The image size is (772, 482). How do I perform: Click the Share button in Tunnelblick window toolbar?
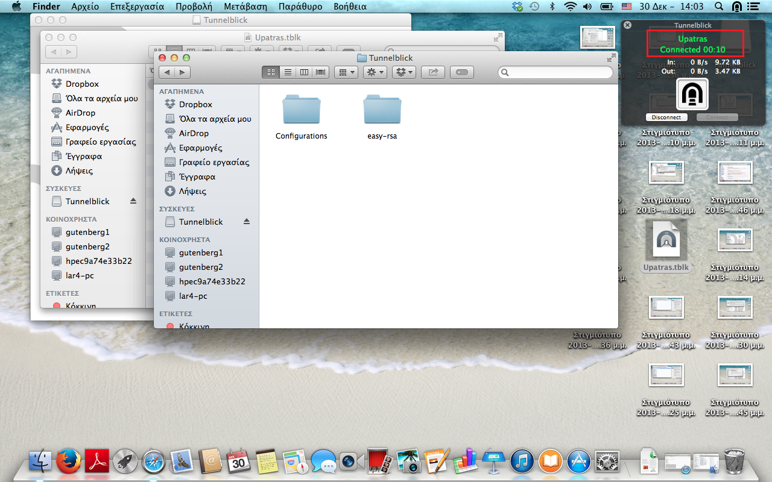point(433,72)
